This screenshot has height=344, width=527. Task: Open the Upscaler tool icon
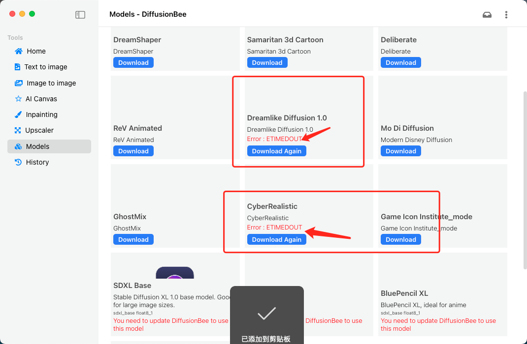18,130
